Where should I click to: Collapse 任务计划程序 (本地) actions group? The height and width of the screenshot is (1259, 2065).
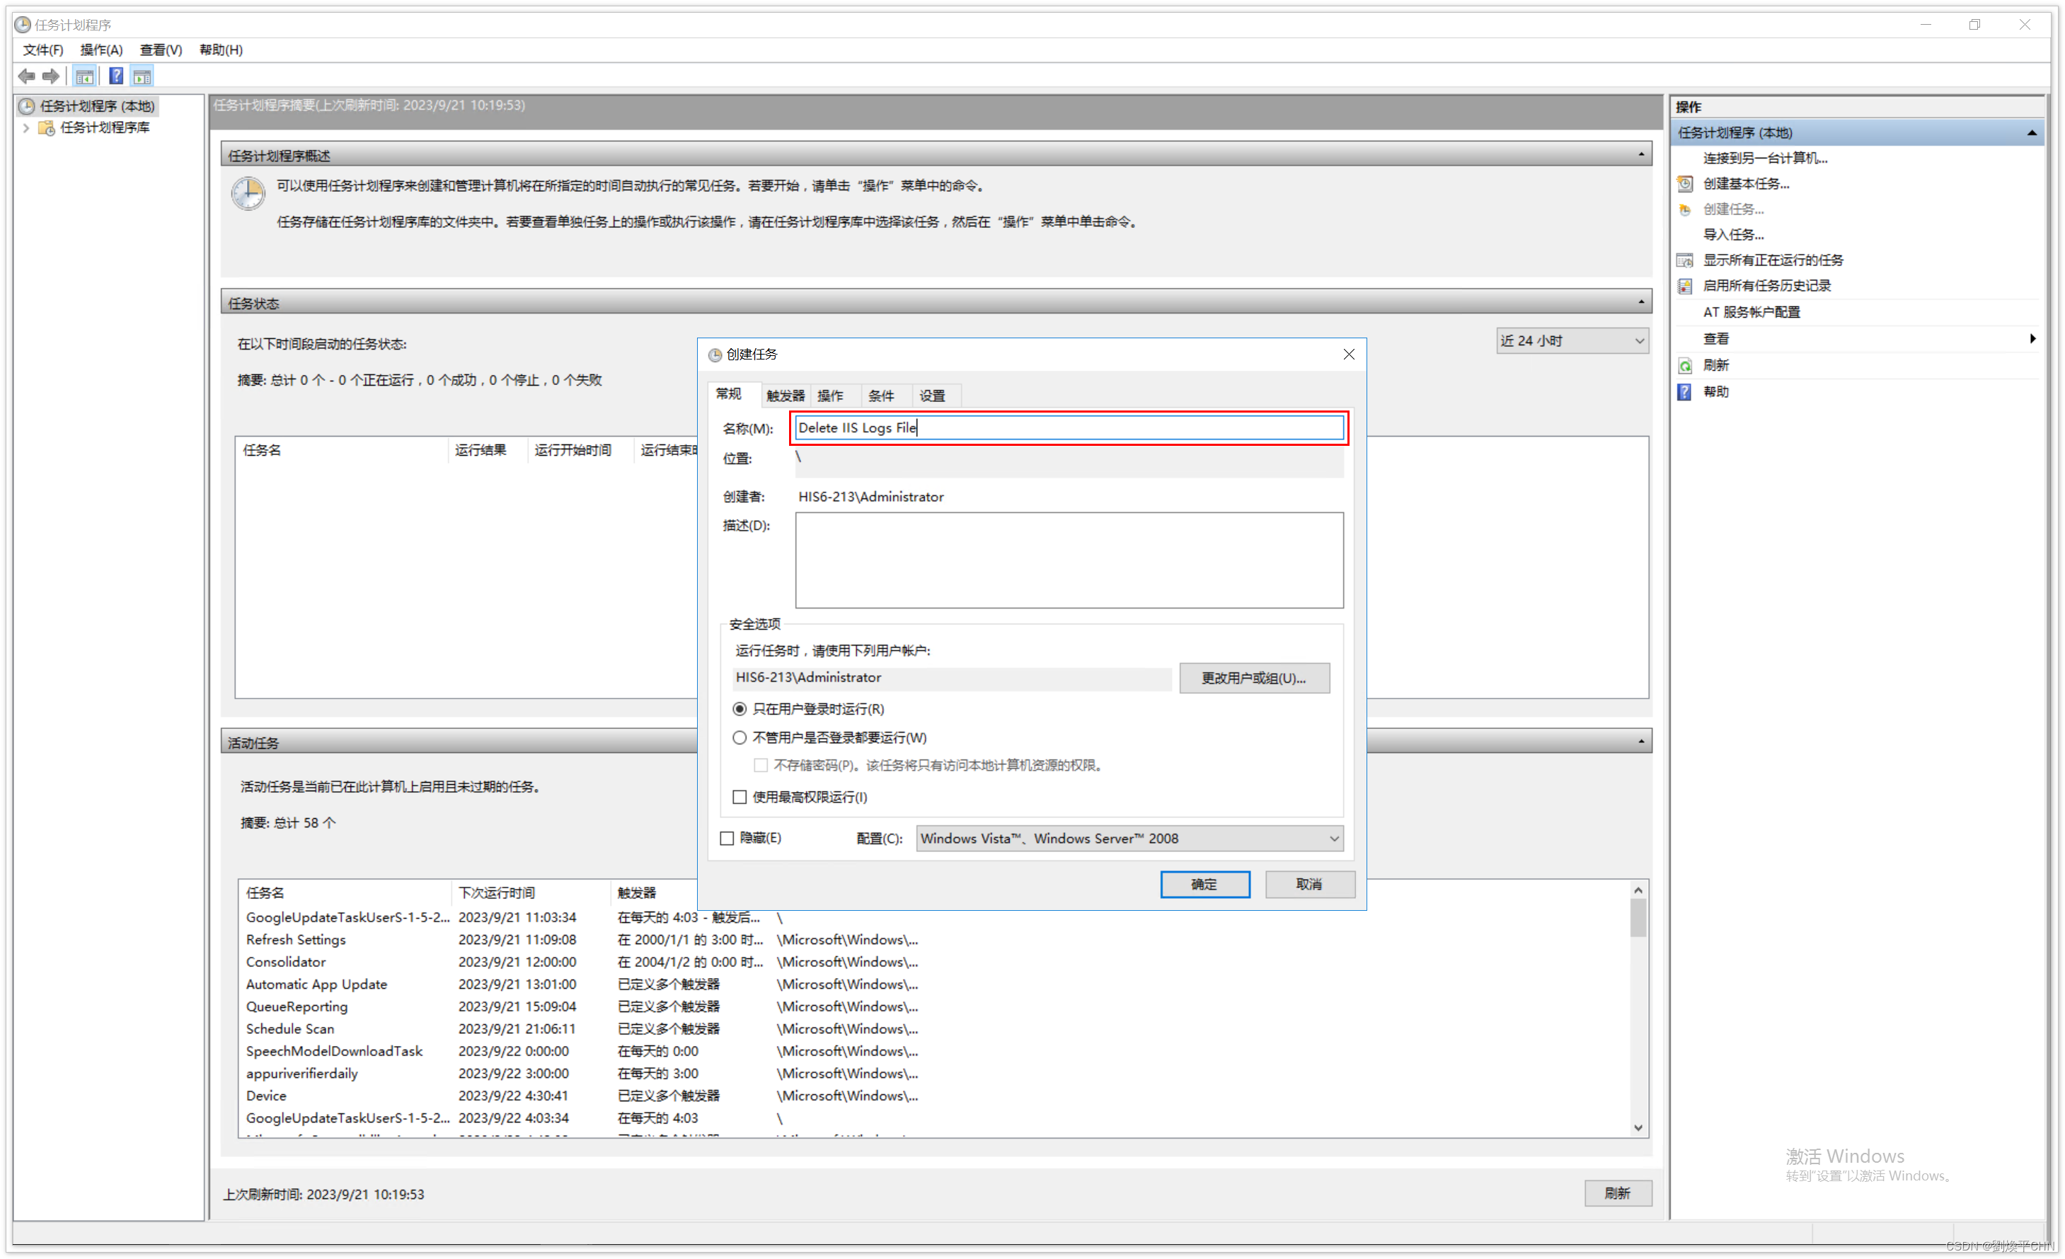pos(2032,132)
